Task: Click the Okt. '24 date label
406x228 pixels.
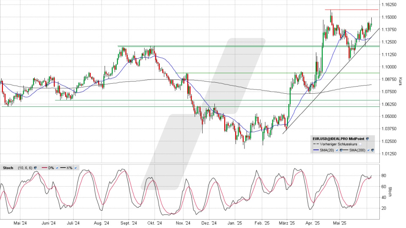Action: [x=155, y=223]
